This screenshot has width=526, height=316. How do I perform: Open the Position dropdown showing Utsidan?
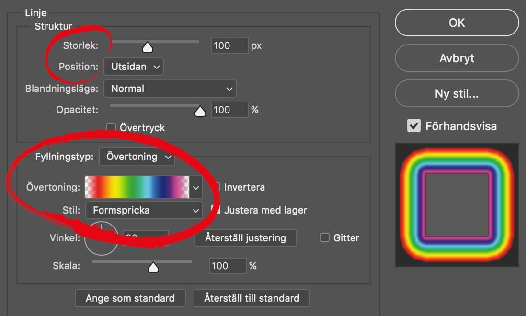click(134, 67)
